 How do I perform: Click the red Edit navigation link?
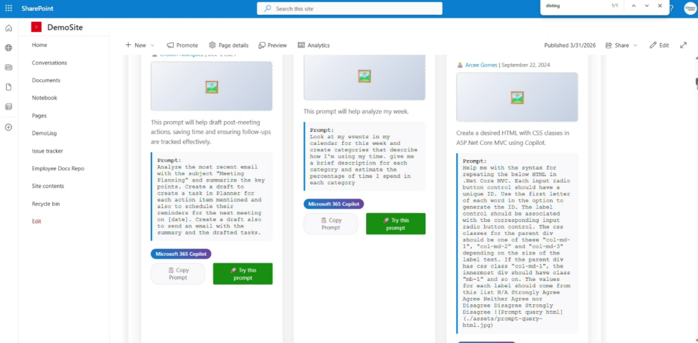(37, 221)
